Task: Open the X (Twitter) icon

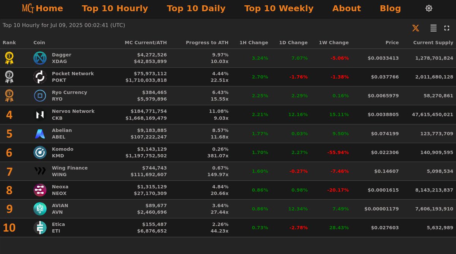Action: pyautogui.click(x=416, y=28)
